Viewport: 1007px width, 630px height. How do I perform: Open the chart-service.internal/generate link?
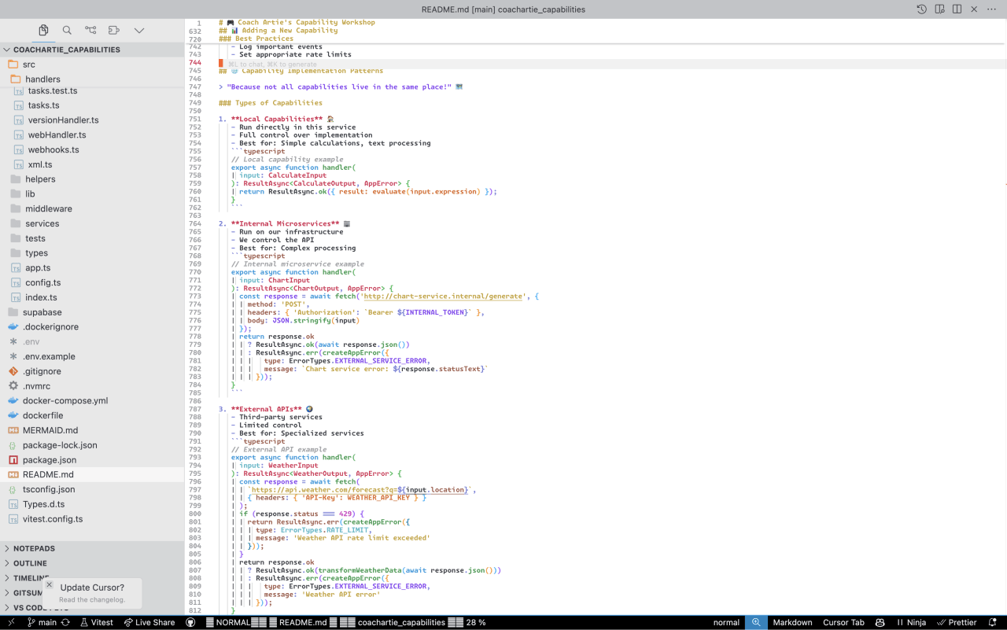point(443,296)
